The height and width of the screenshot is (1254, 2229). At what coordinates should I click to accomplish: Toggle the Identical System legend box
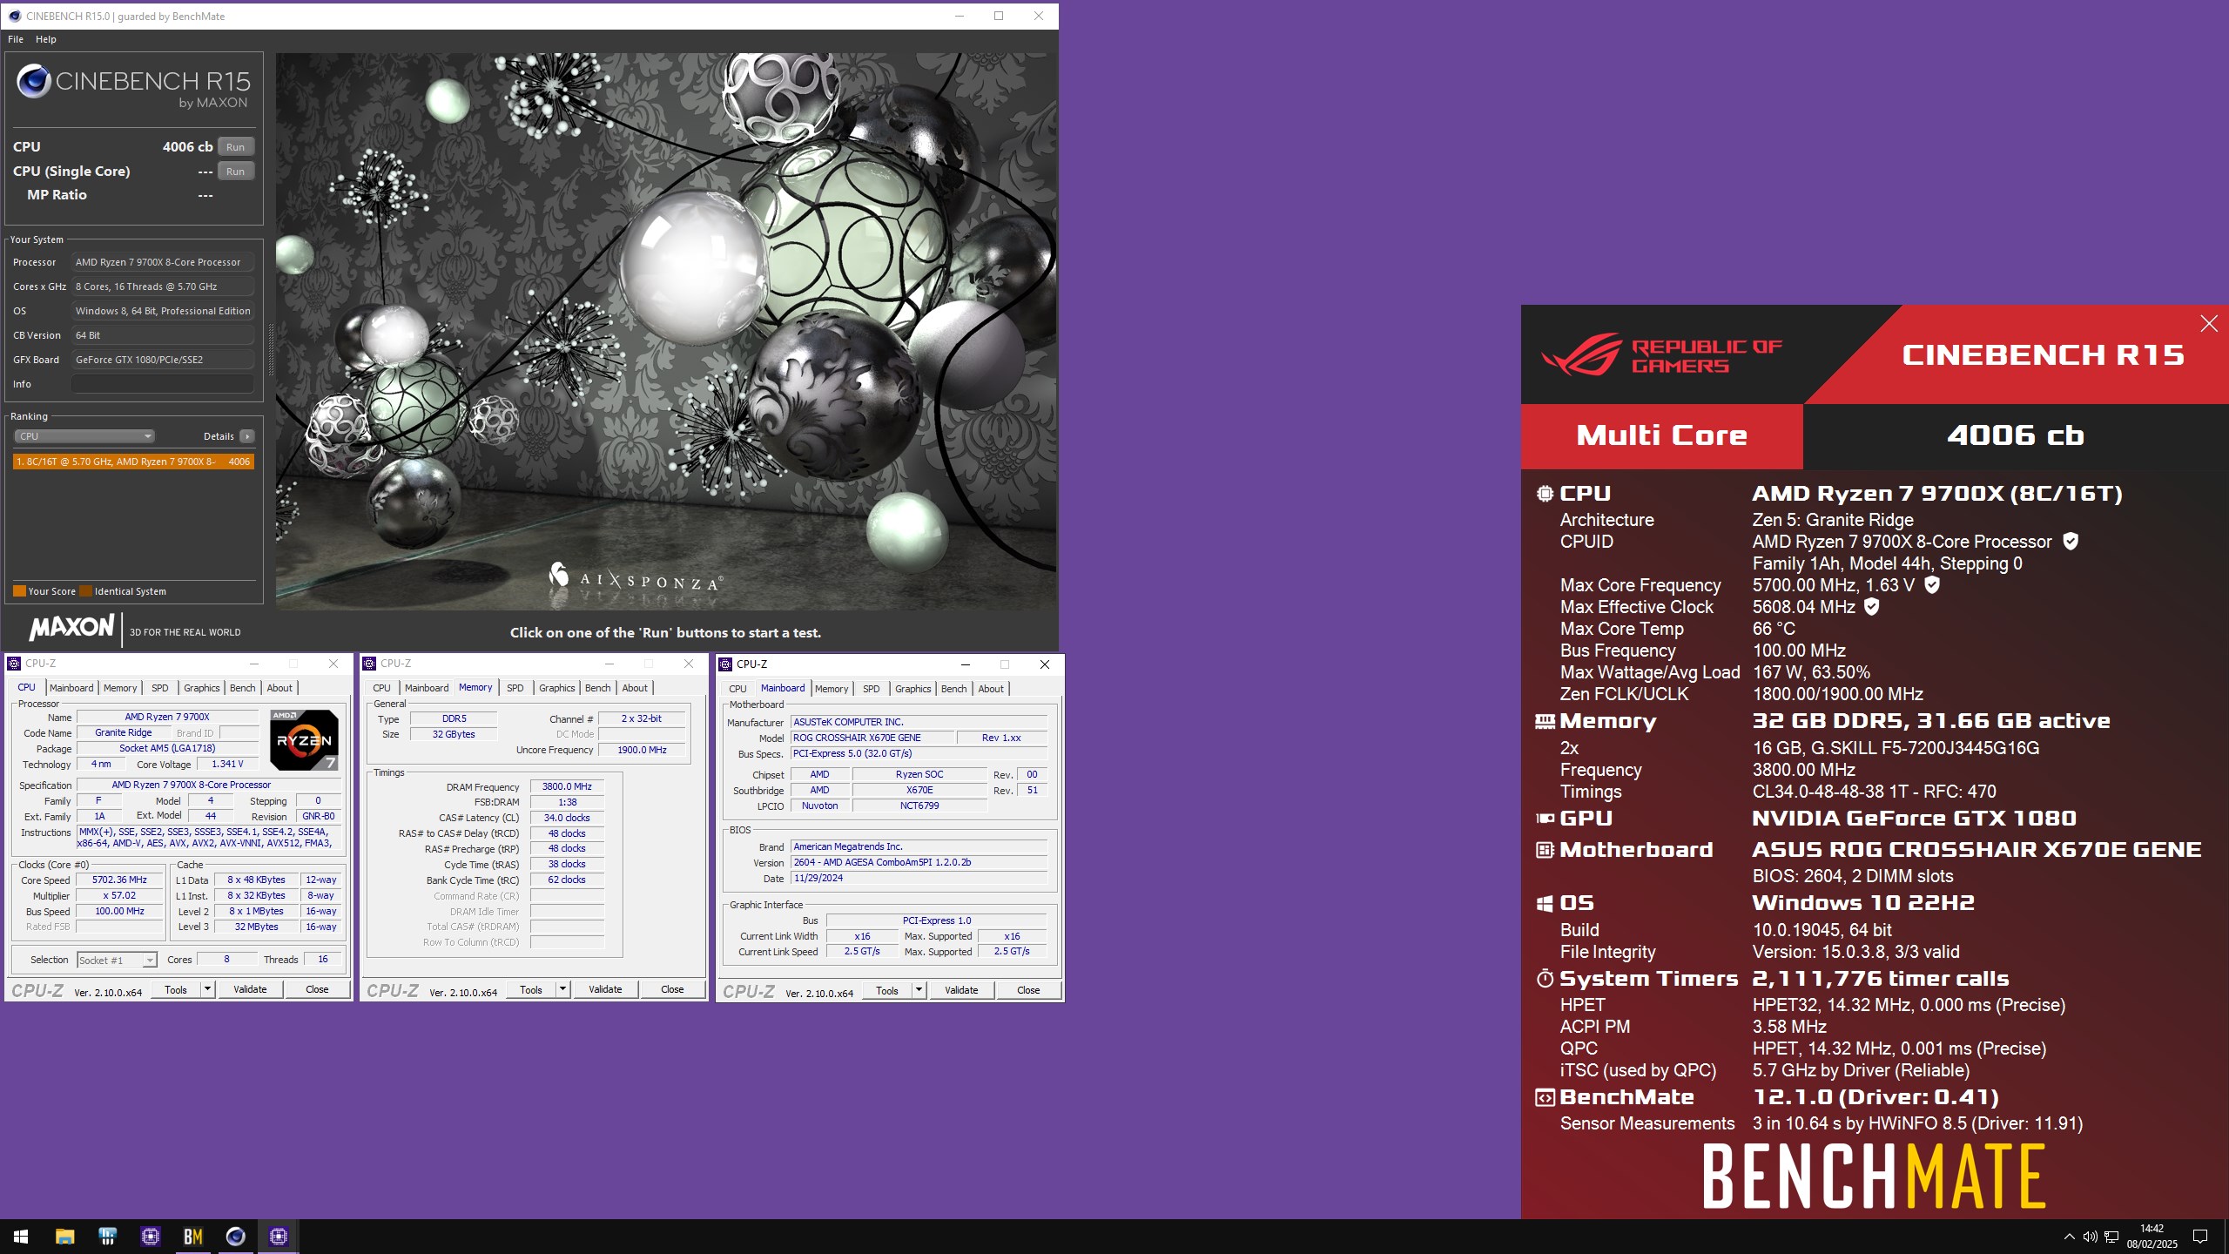pos(85,591)
